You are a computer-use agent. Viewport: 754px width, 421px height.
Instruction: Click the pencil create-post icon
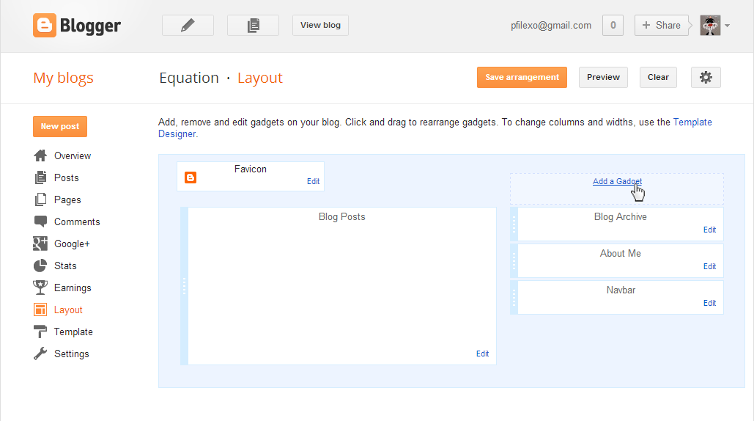[x=188, y=25]
